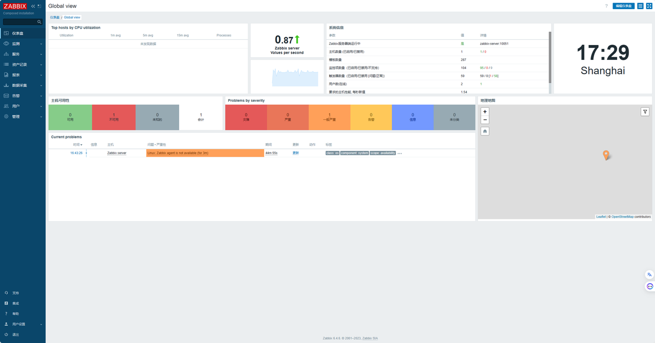
Task: Click the system information widget scrollbar
Action: coord(550,57)
